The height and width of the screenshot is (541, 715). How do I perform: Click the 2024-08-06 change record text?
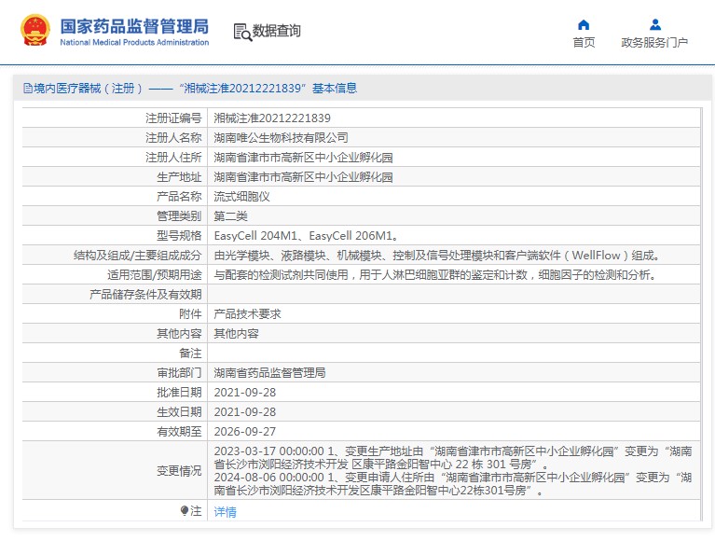coord(453,484)
